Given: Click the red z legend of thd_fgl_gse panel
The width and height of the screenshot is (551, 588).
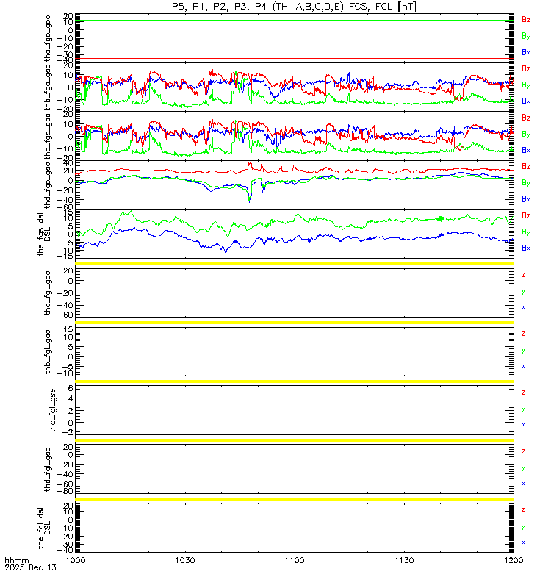Looking at the screenshot, I should [x=523, y=451].
